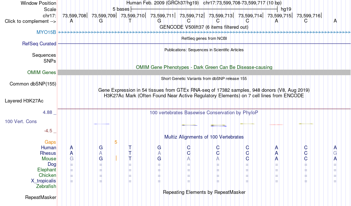The width and height of the screenshot is (351, 206).
Task: Click the Chicken species label
Action: point(47,175)
